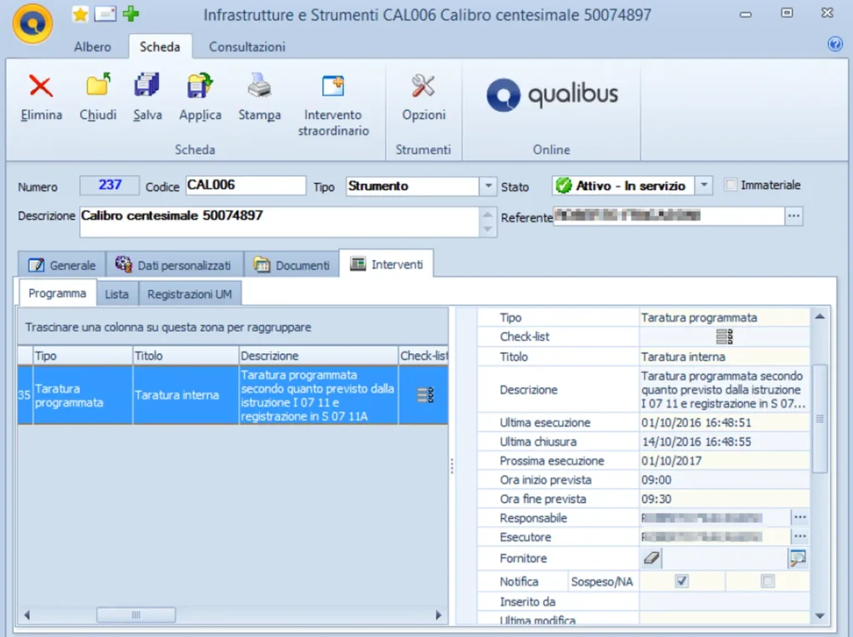Open Opzioni tools icon
The width and height of the screenshot is (853, 637).
pyautogui.click(x=424, y=87)
